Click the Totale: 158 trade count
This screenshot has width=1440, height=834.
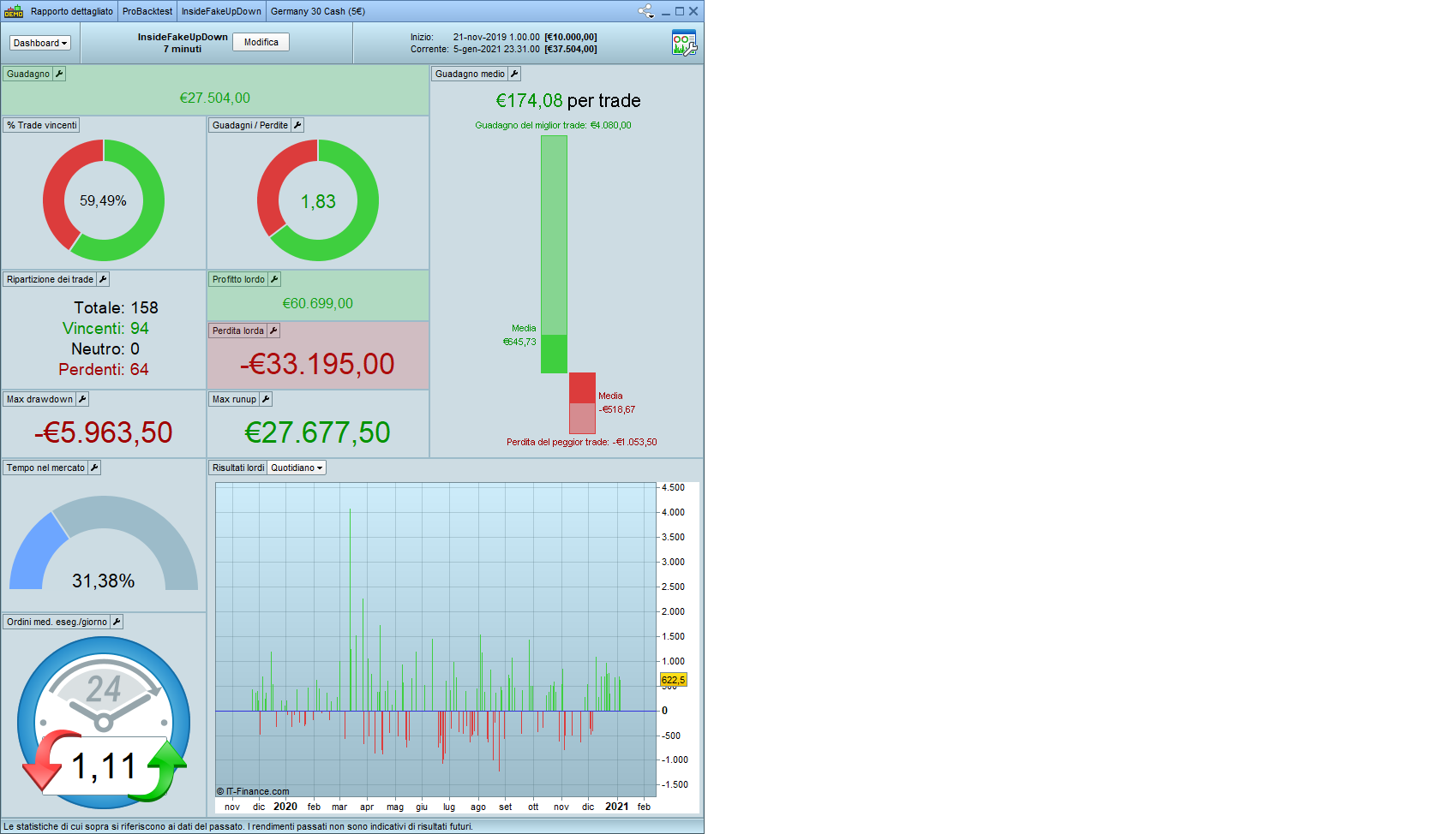(x=116, y=307)
